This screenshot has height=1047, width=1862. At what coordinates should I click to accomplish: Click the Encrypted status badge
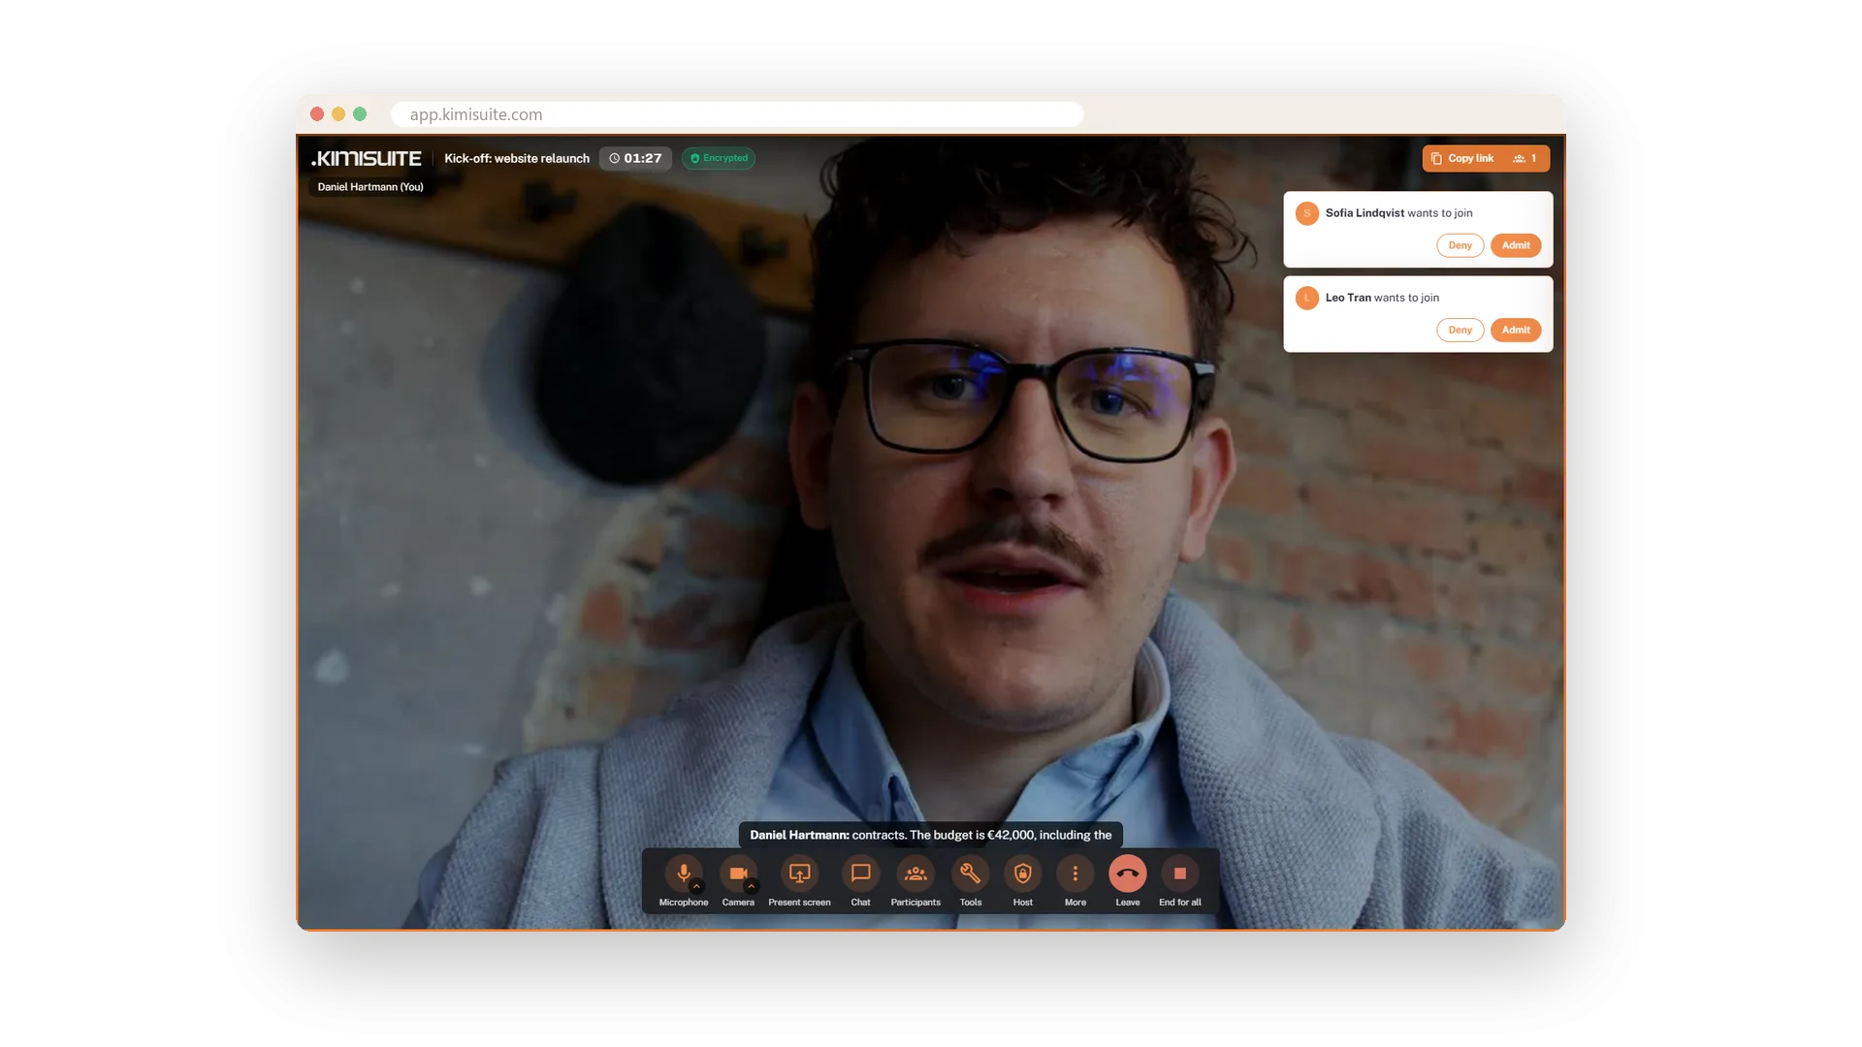pos(719,158)
